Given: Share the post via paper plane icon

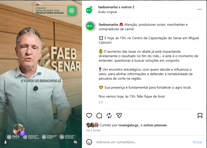Looking at the screenshot, I should 119,116.
